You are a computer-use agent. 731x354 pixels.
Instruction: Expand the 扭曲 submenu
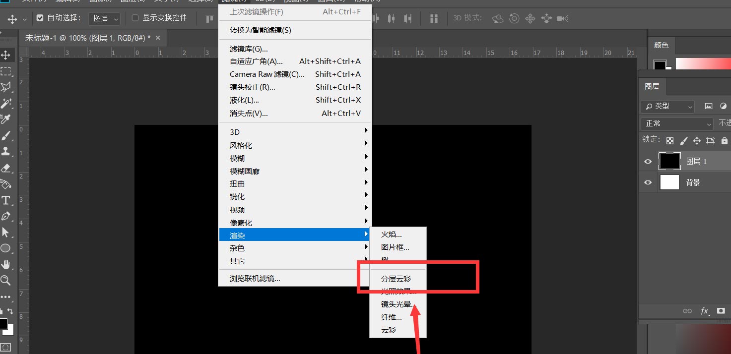click(295, 183)
